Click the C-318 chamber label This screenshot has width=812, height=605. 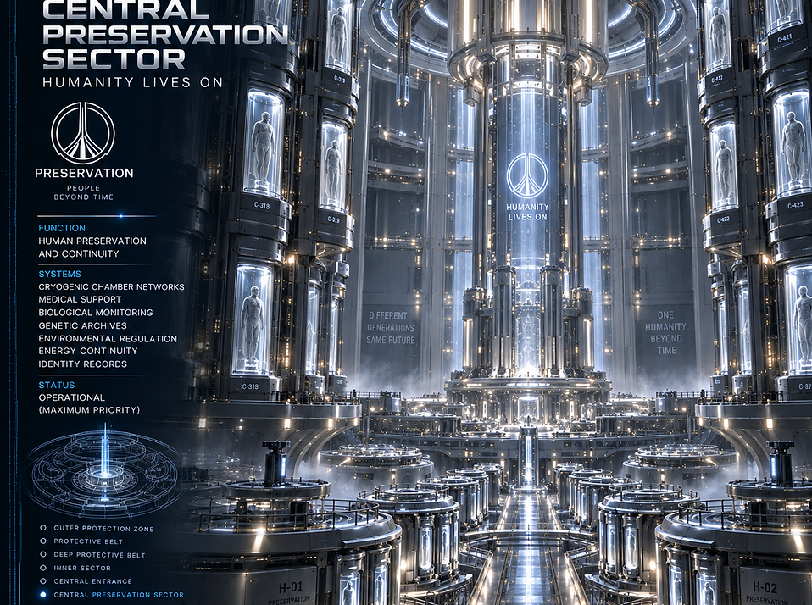coord(262,205)
